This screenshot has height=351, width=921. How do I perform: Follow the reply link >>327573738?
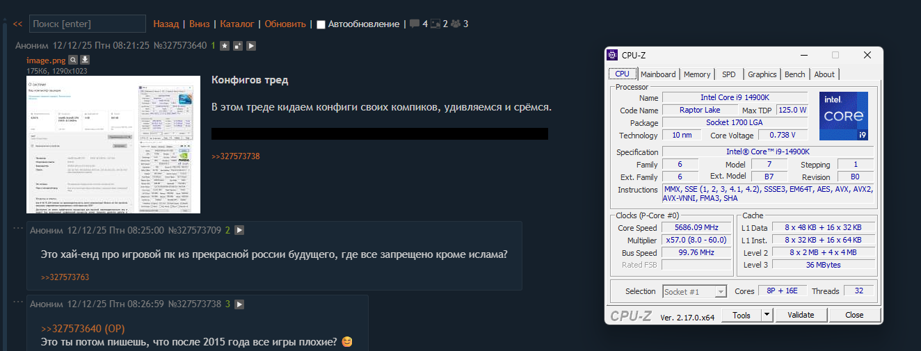[236, 156]
